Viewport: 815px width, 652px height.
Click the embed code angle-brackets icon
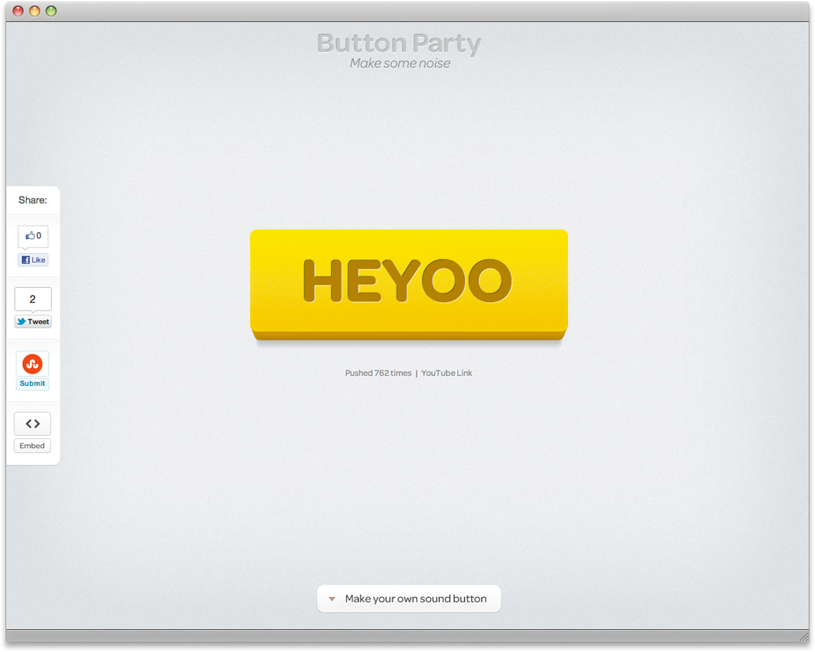[x=33, y=424]
